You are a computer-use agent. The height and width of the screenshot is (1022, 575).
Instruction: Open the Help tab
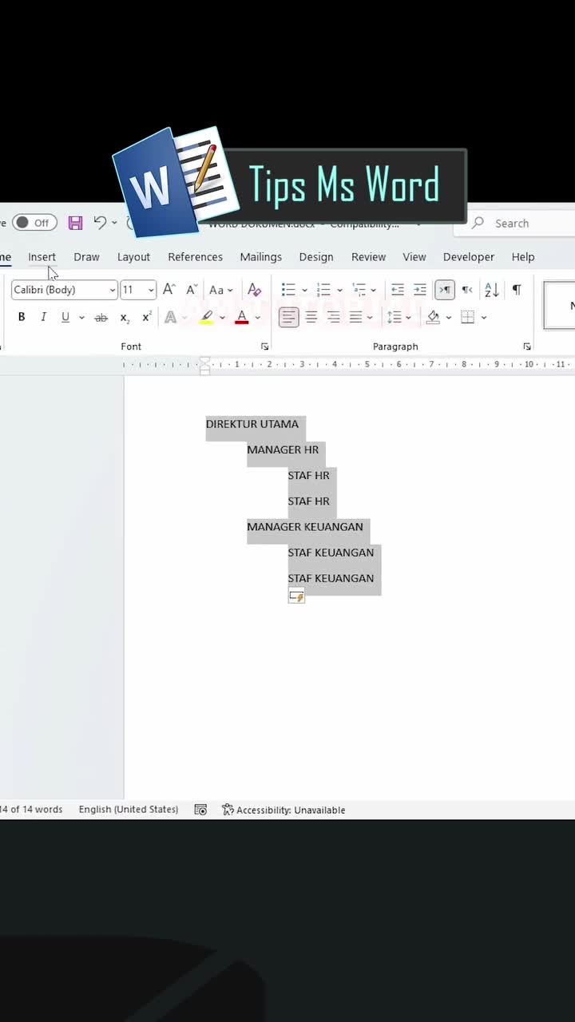(523, 256)
